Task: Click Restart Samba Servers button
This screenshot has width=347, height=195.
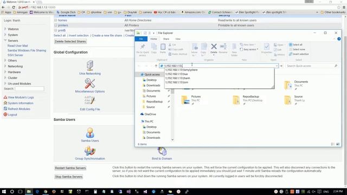Action: coord(70,168)
